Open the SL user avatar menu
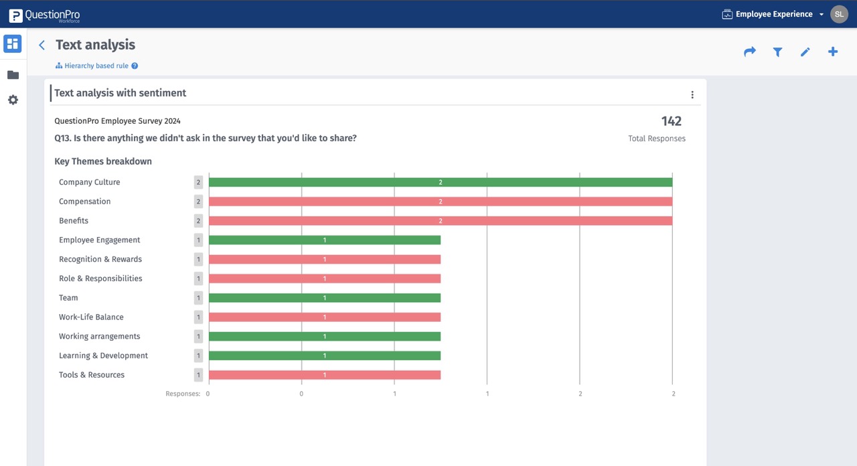 (839, 14)
